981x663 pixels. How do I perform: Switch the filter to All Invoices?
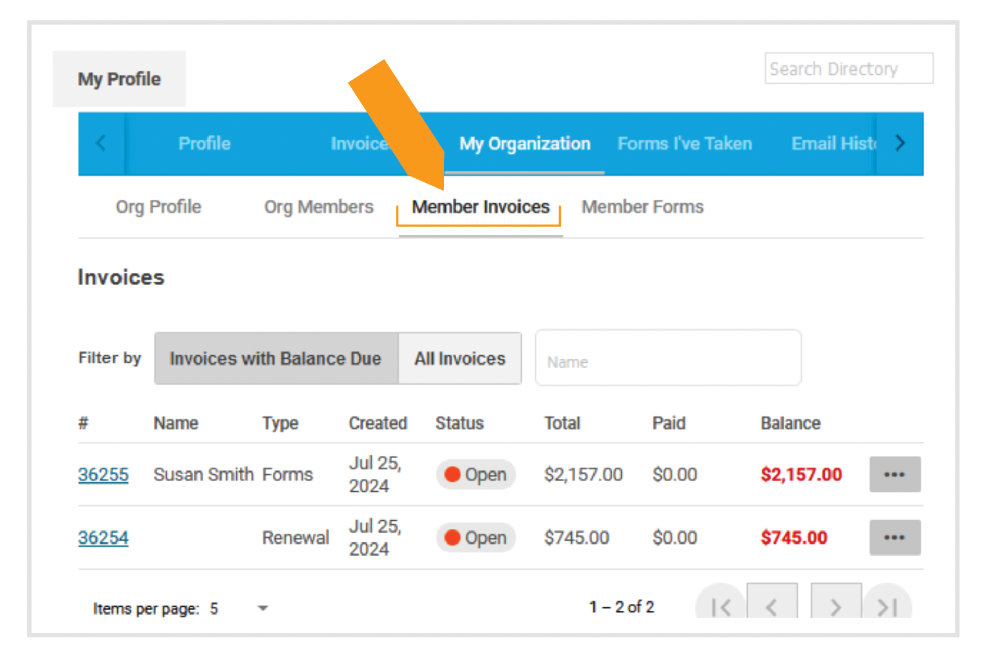click(459, 358)
